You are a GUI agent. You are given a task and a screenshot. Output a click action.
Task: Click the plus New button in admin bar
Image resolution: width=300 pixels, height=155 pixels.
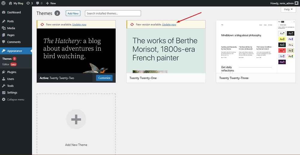pos(51,3)
